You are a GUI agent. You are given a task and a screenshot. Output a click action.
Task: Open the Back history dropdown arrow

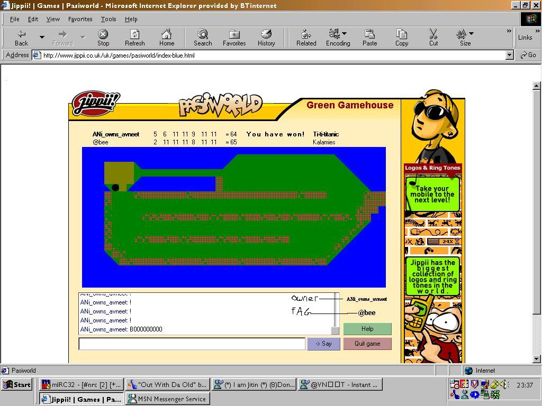click(42, 37)
